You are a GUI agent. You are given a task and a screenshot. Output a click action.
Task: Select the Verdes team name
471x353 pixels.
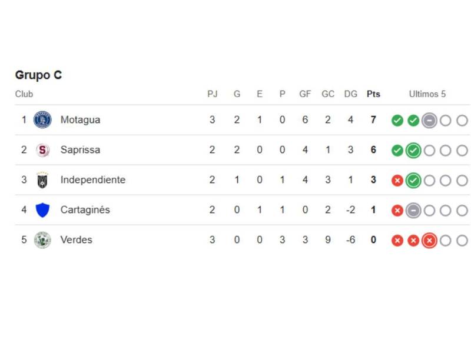coord(77,240)
